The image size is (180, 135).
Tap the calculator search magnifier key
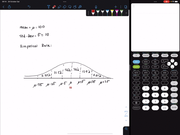coord(155,73)
